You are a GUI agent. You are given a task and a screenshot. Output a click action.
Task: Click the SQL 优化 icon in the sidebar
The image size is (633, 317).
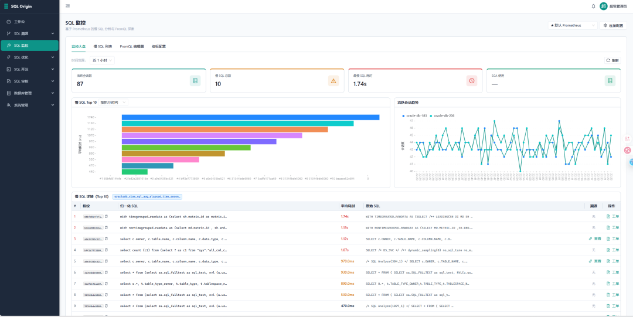tap(9, 57)
